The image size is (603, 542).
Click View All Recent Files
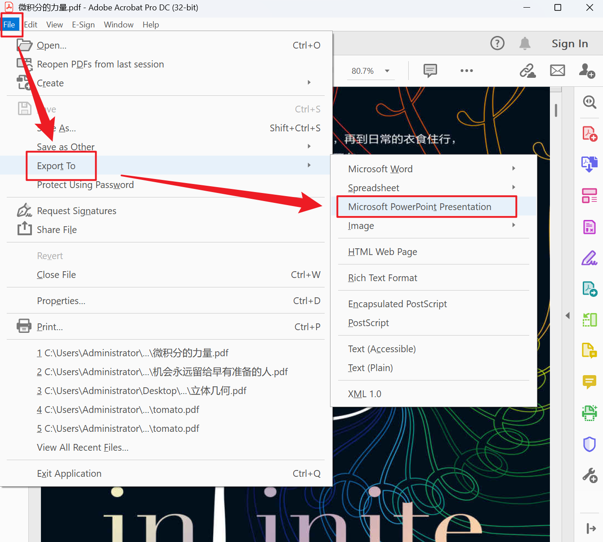click(x=82, y=448)
